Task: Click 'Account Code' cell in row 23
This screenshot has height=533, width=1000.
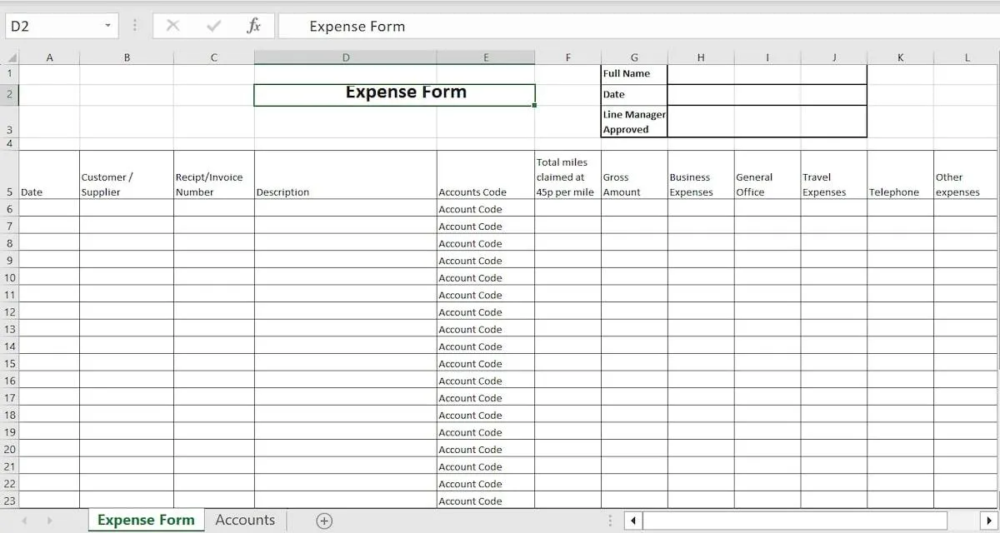Action: click(x=486, y=501)
